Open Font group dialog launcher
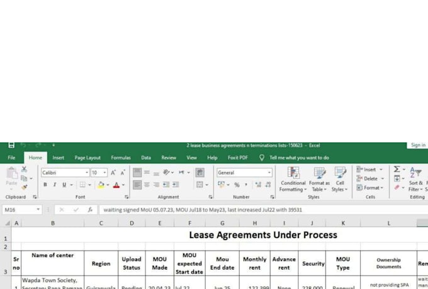 coord(127,196)
